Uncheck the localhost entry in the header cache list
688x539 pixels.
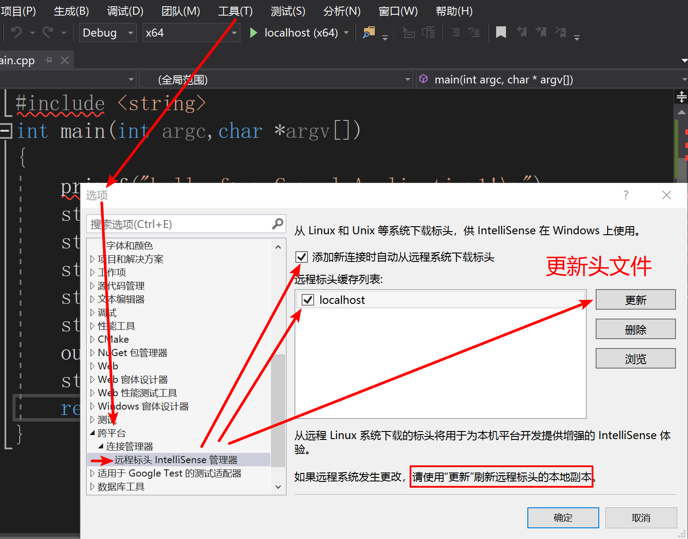pos(307,299)
